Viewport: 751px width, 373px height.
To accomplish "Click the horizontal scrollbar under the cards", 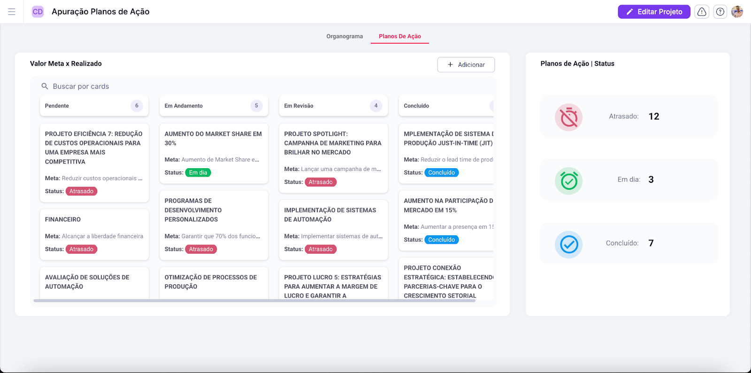I will pos(254,301).
